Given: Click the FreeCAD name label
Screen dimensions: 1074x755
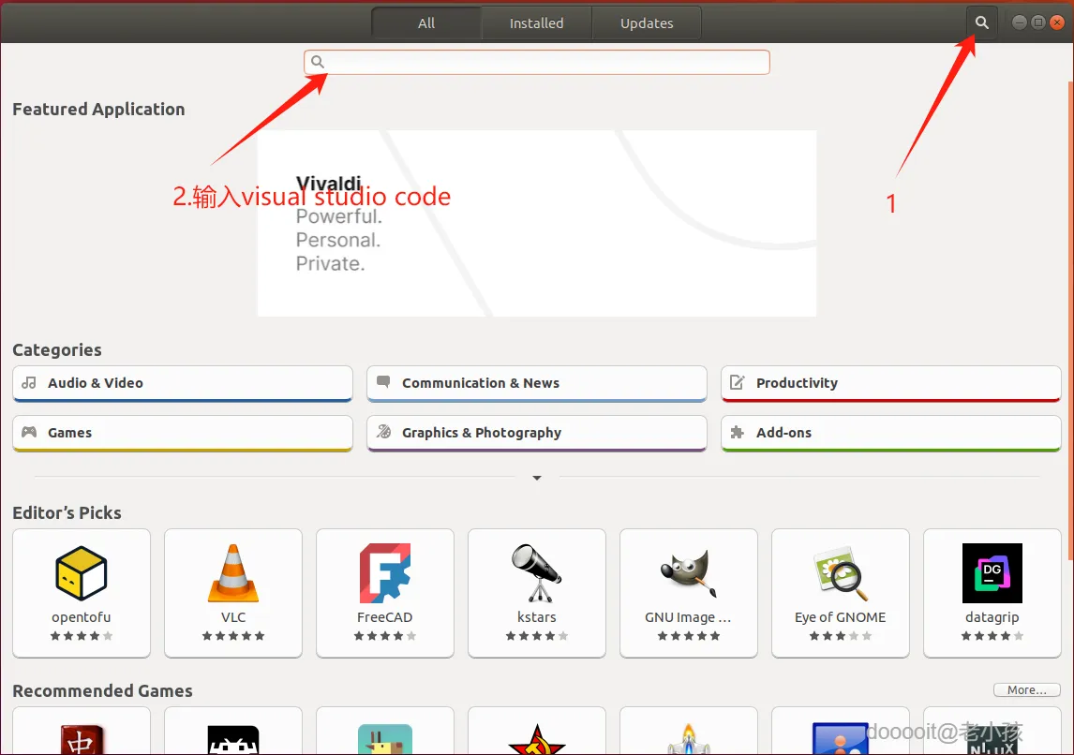Looking at the screenshot, I should pyautogui.click(x=385, y=617).
